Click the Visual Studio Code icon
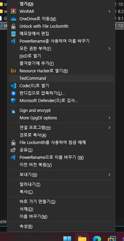Screen dimensions: 124x241 13,86
